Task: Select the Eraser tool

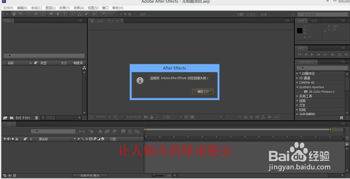Action: tap(86, 14)
